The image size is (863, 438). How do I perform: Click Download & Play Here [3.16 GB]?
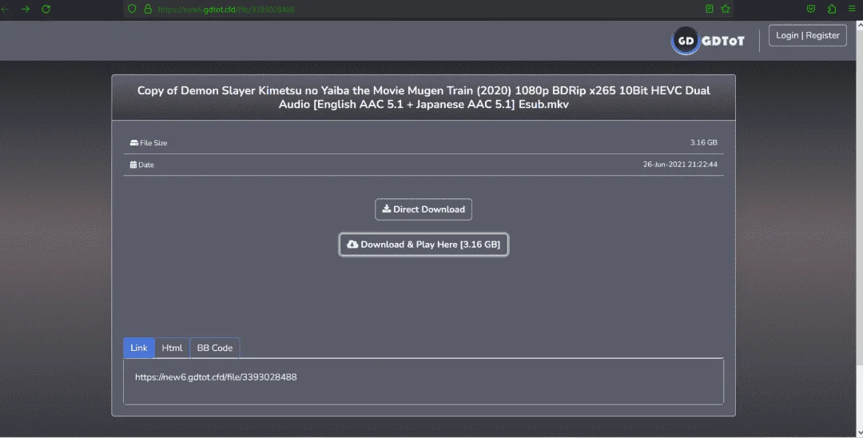tap(424, 245)
